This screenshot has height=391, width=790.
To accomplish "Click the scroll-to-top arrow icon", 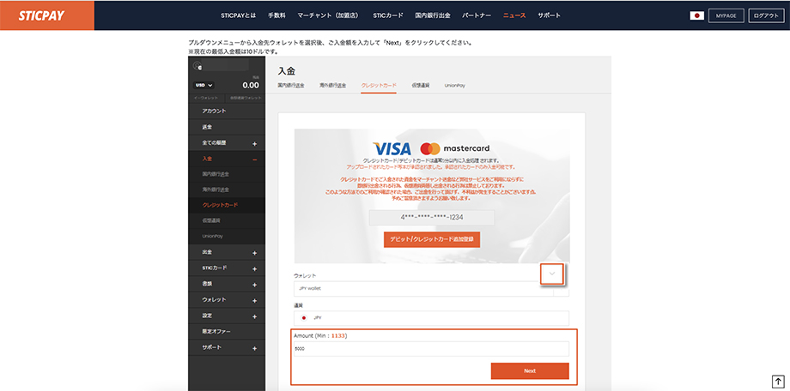I will pyautogui.click(x=778, y=381).
